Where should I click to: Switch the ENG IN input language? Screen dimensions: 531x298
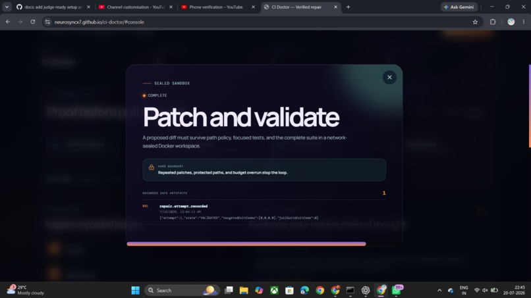pyautogui.click(x=464, y=290)
